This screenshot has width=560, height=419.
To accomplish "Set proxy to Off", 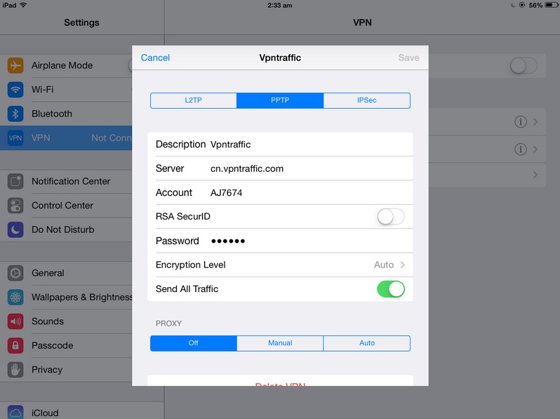I will point(194,343).
